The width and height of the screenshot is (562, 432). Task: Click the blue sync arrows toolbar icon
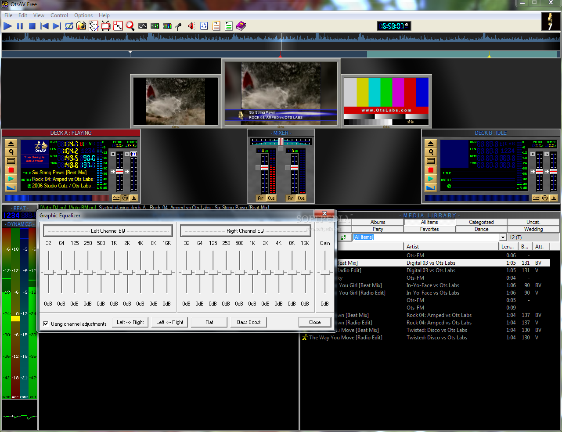coord(204,26)
